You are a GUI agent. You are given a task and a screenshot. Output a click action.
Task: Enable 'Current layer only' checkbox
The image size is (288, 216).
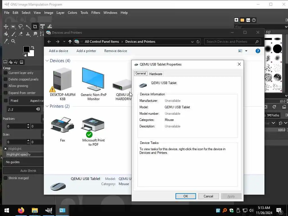[6, 73]
